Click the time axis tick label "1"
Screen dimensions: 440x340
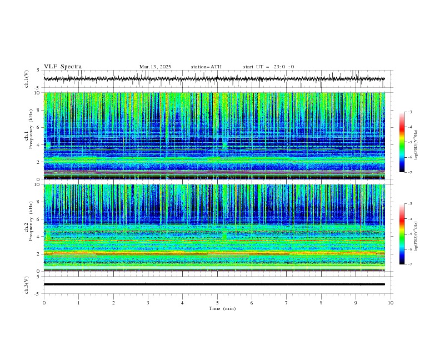coord(78,303)
